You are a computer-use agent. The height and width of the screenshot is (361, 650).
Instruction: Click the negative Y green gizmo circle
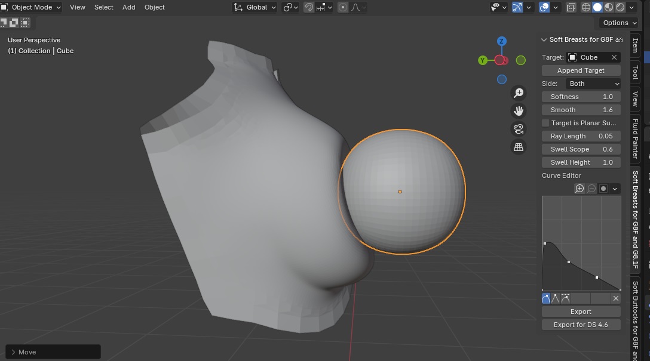tap(521, 60)
